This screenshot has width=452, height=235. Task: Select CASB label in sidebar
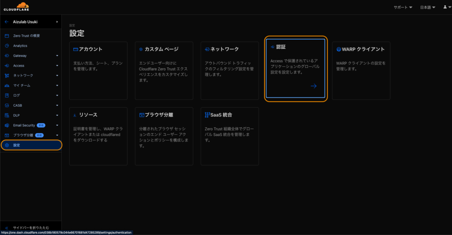tap(18, 105)
